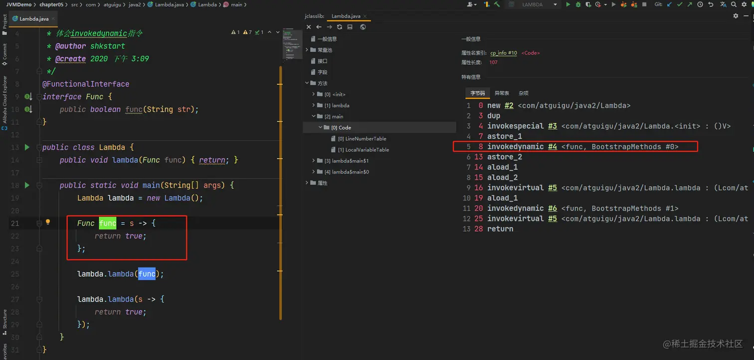This screenshot has width=754, height=360.
Task: Close the jclasslib view with X icon
Action: click(x=309, y=27)
